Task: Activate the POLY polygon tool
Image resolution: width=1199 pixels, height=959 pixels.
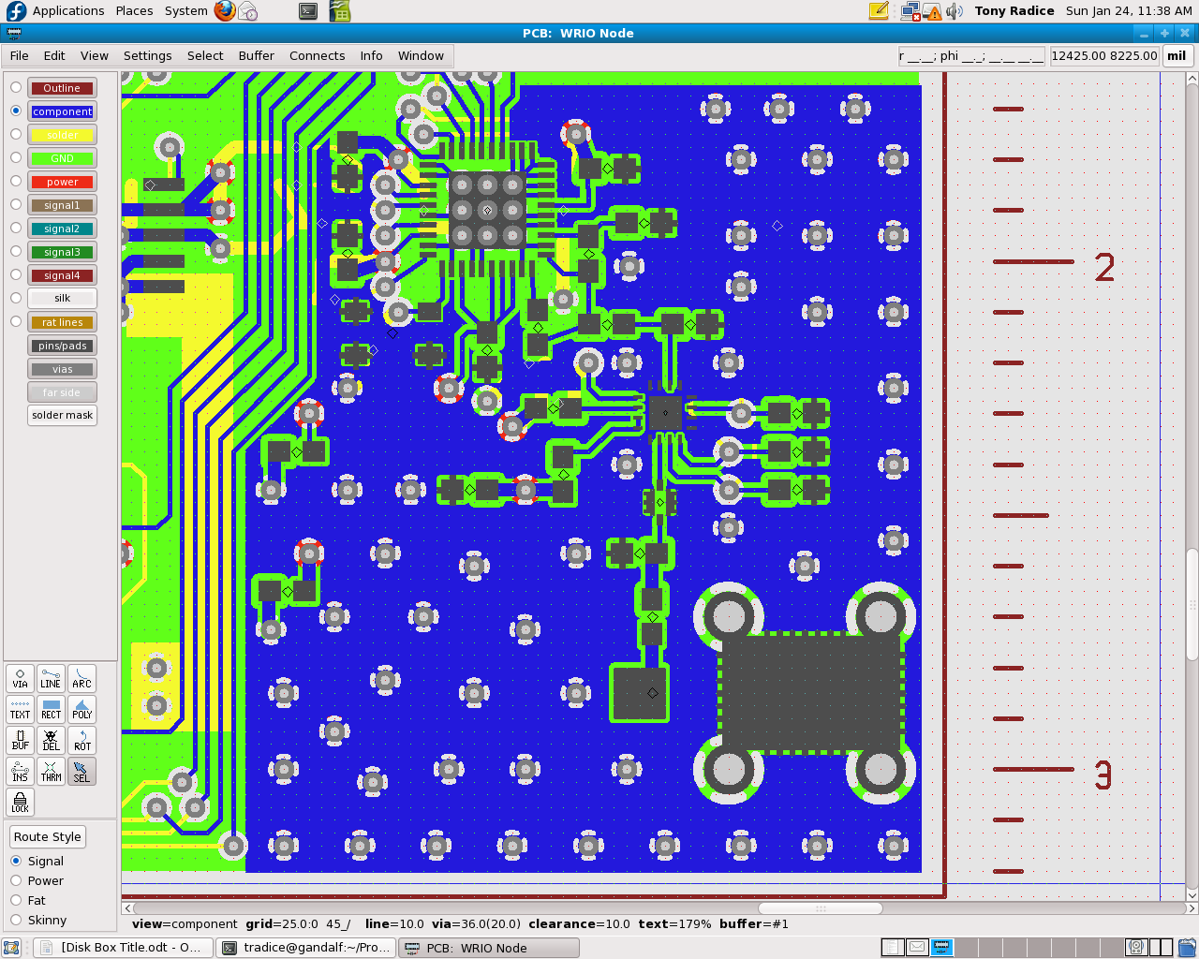Action: [82, 709]
